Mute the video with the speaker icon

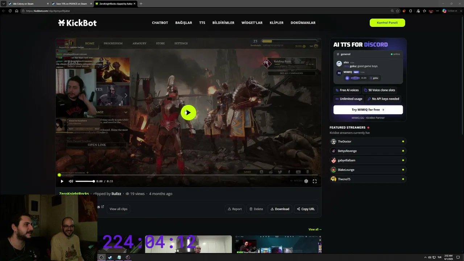pos(71,181)
